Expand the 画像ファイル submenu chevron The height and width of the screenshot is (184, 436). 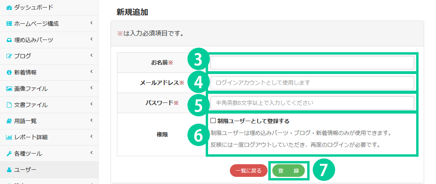point(91,88)
